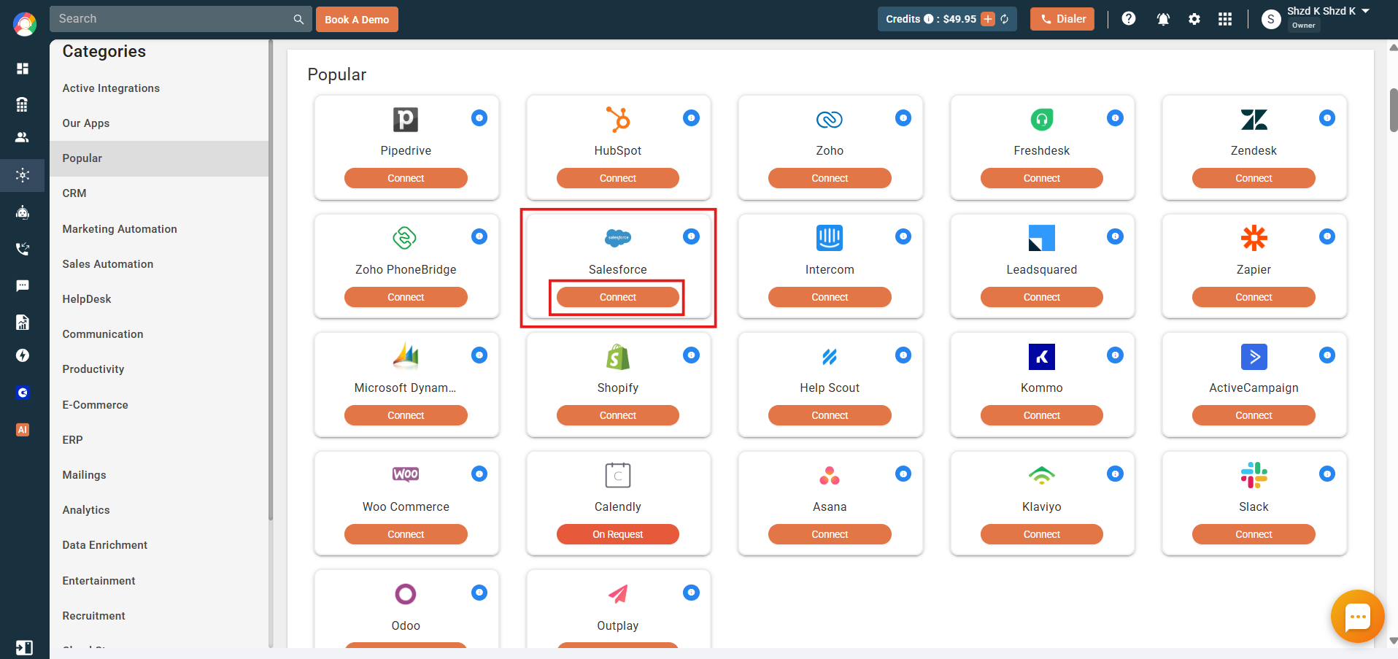This screenshot has width=1398, height=659.
Task: Connect the Pipedrive integration
Action: pyautogui.click(x=406, y=178)
